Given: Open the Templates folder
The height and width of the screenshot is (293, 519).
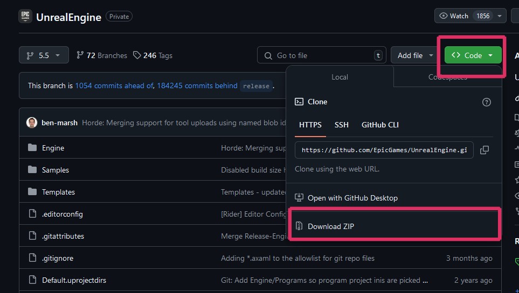Looking at the screenshot, I should coord(58,192).
